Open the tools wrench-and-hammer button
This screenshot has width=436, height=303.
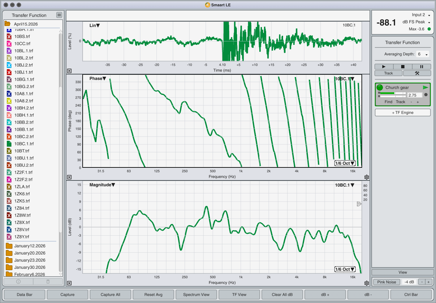(417, 73)
